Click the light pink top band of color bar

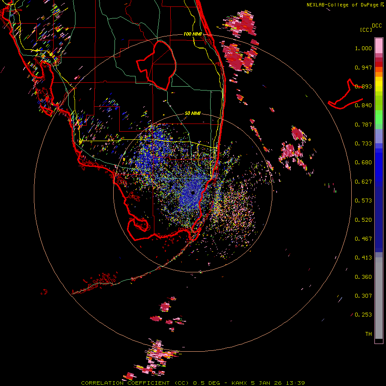[x=379, y=46]
